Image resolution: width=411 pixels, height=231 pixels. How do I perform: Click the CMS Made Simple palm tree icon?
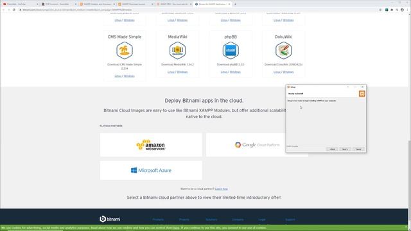(125, 50)
